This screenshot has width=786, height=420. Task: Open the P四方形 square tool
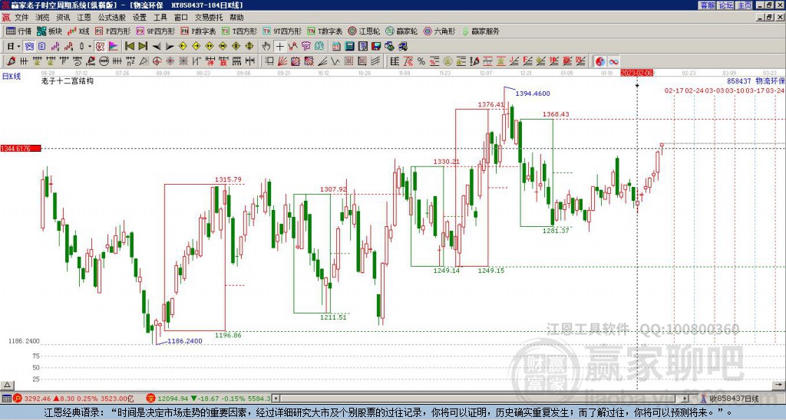click(x=114, y=31)
